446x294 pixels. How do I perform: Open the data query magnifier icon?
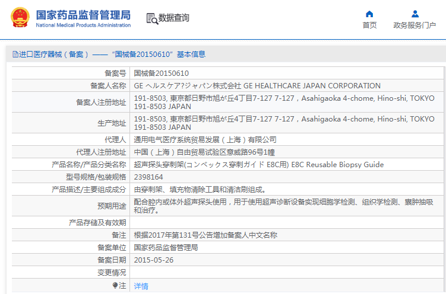point(152,18)
